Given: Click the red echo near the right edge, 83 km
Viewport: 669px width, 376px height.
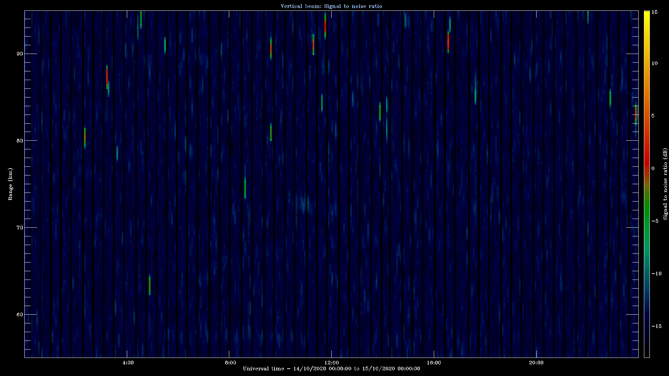Looking at the screenshot, I should tap(636, 115).
